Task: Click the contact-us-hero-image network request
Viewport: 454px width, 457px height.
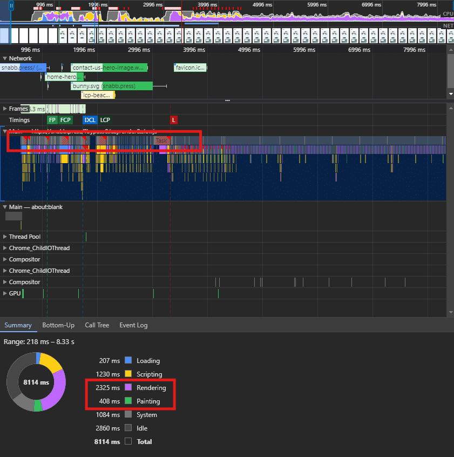Action: point(108,68)
